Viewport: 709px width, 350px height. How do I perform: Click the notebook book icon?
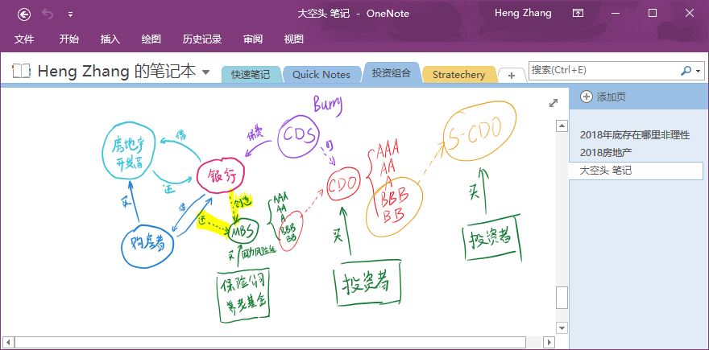22,72
